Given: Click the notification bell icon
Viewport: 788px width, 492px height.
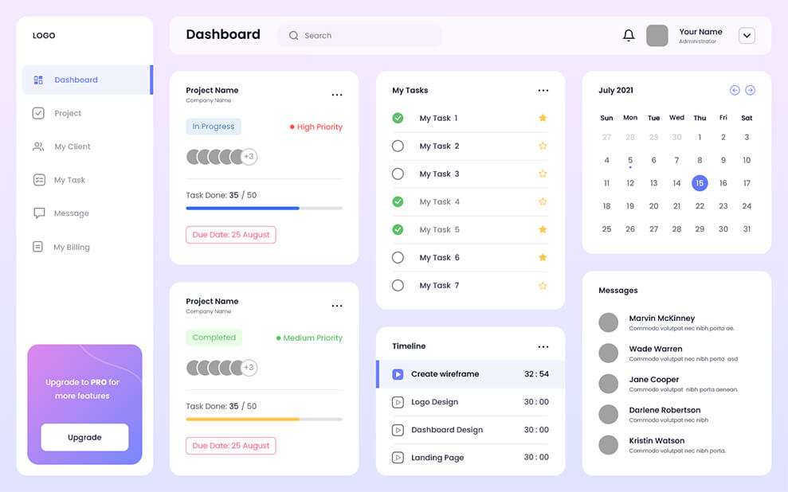Looking at the screenshot, I should pyautogui.click(x=629, y=36).
